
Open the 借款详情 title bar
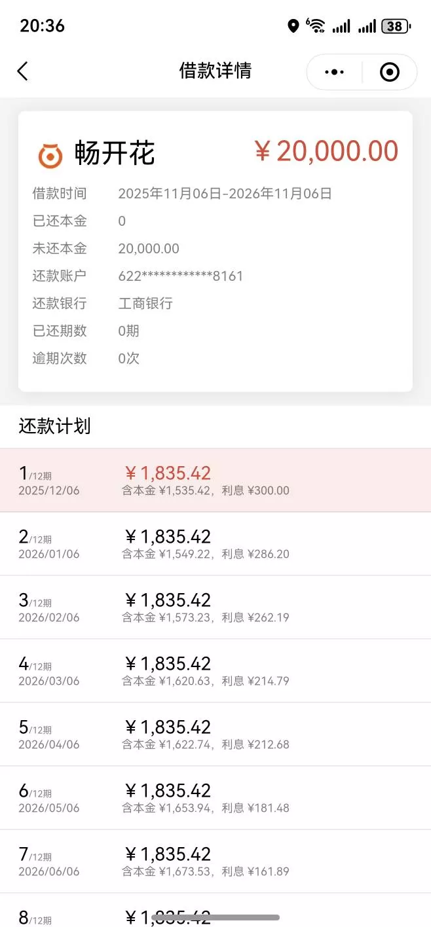click(216, 71)
